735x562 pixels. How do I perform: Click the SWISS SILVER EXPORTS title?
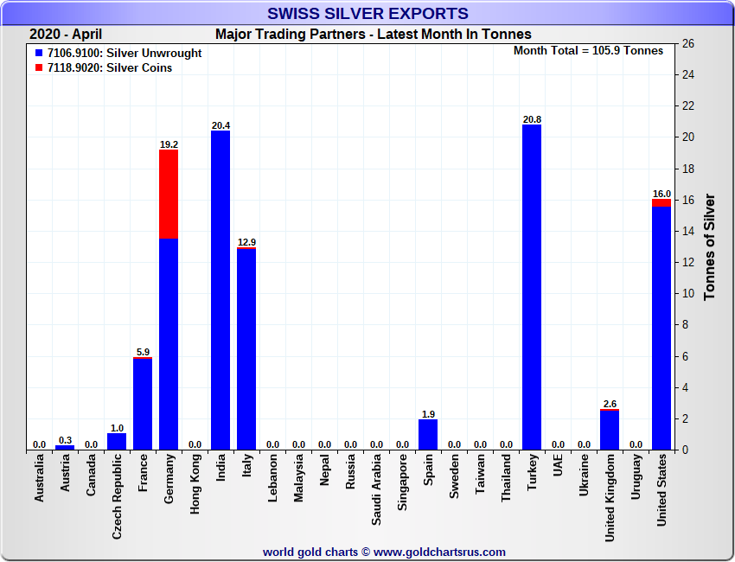coord(367,14)
